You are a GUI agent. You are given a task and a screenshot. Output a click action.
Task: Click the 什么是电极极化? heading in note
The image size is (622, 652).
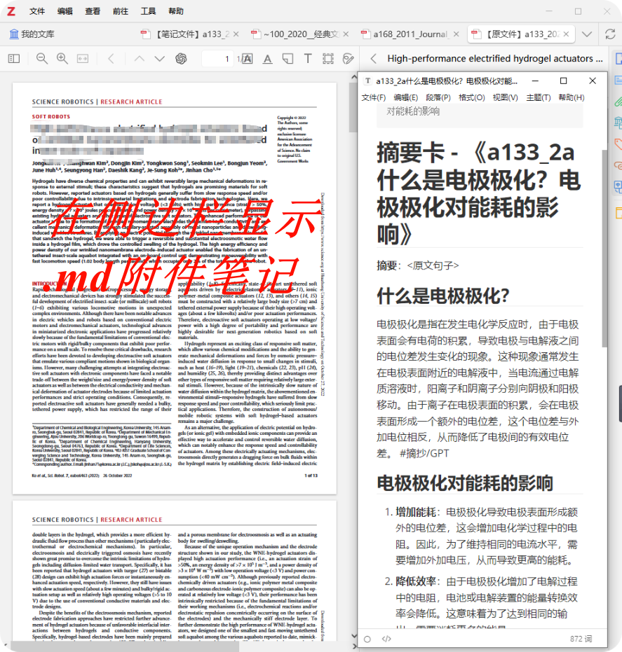443,296
